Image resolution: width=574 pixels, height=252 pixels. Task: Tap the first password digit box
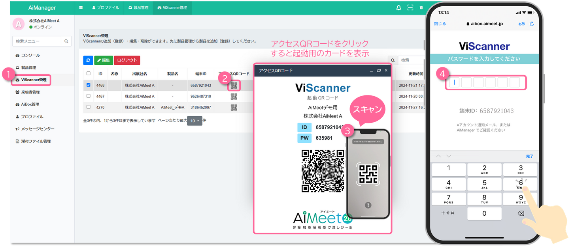pyautogui.click(x=455, y=82)
